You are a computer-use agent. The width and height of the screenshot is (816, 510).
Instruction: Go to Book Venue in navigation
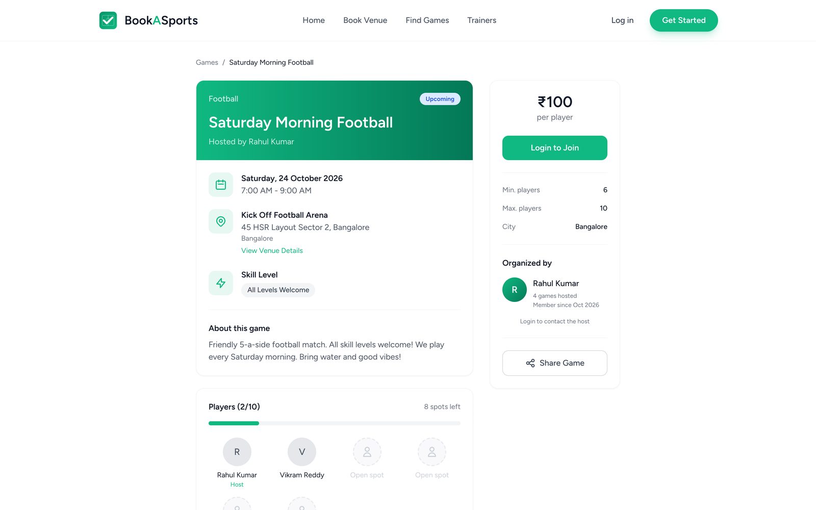coord(365,20)
